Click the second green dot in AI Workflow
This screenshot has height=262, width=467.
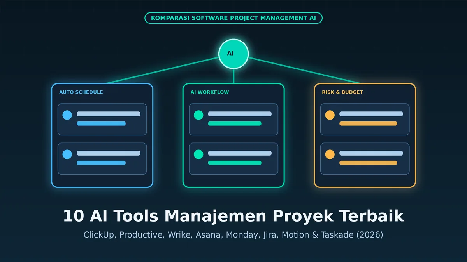198,154
